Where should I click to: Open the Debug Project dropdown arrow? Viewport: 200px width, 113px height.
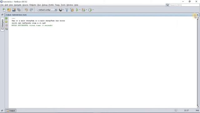(86, 10)
